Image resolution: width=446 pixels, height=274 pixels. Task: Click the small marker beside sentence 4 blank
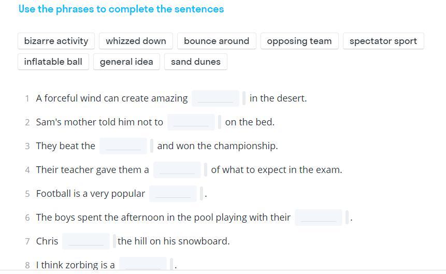click(206, 170)
